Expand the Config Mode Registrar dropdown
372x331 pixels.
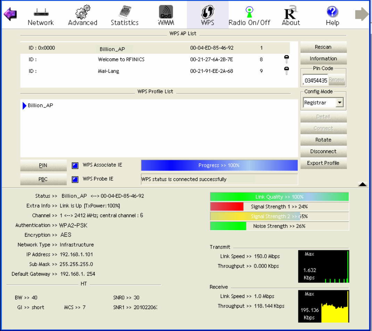[340, 103]
